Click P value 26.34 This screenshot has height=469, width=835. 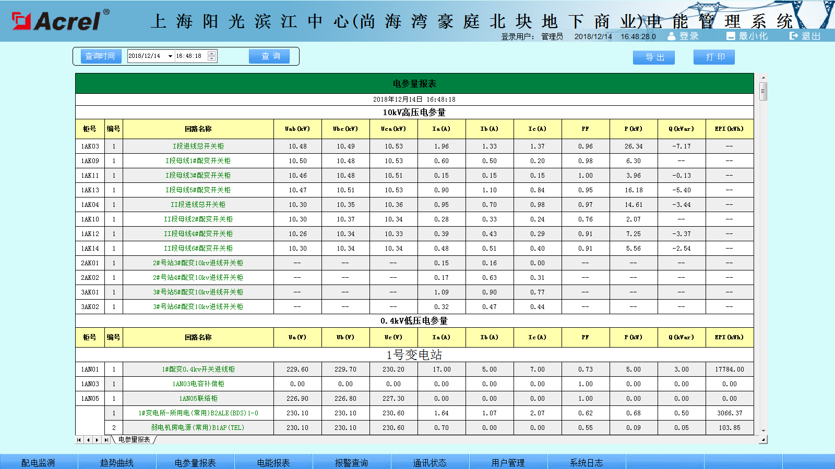coord(634,146)
